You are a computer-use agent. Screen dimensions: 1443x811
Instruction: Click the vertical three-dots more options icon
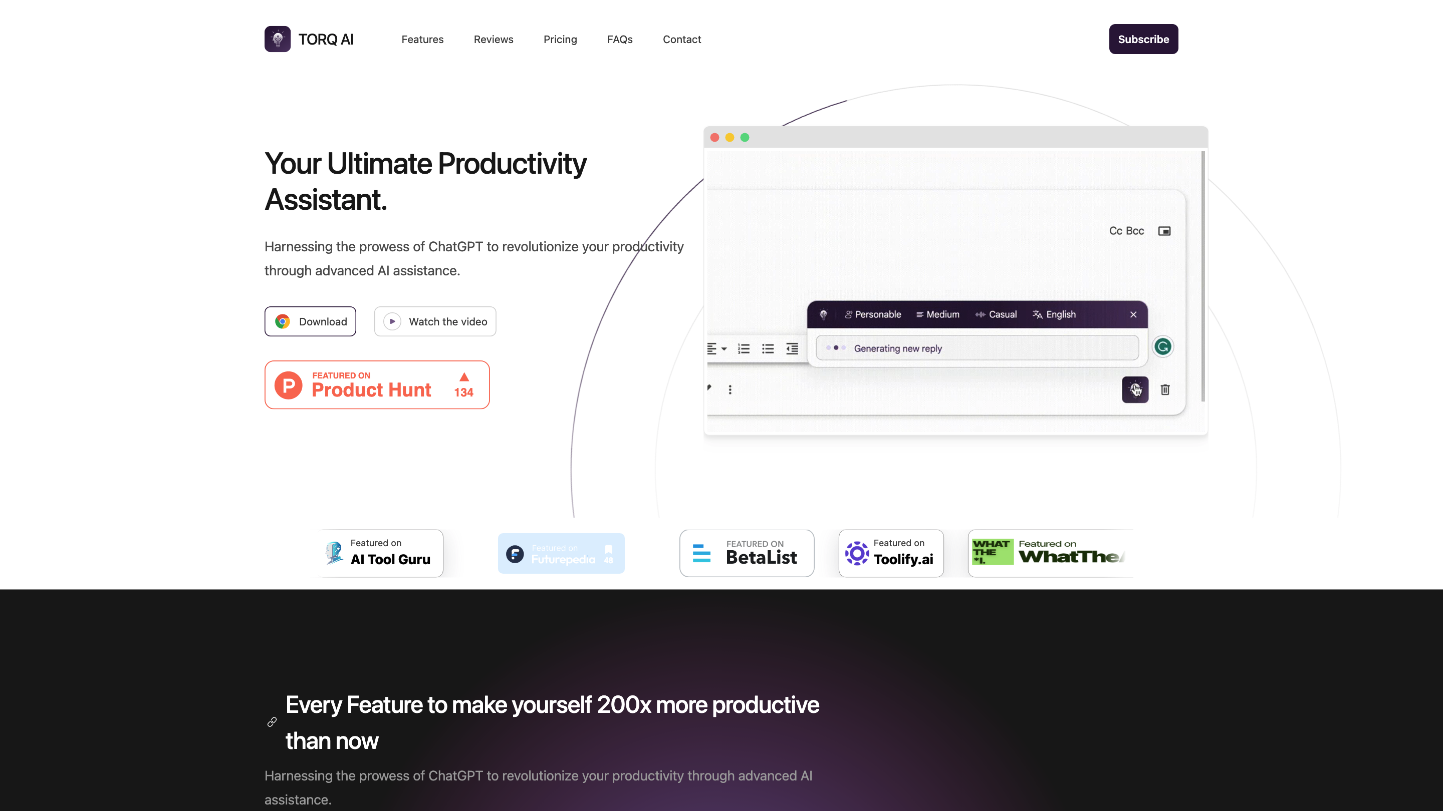pos(730,389)
